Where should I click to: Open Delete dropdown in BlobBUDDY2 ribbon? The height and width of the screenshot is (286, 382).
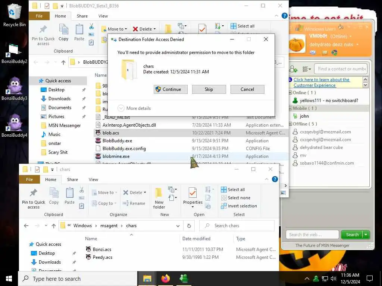click(154, 29)
